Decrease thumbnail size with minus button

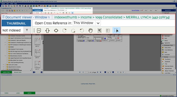(x=34, y=72)
